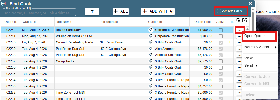Viewport: 280px width, 100px height.
Task: Enable the Active Only checkbox
Action: point(219,11)
